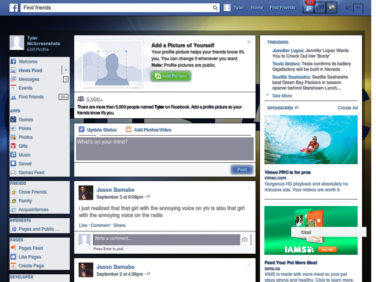This screenshot has width=376, height=282.
Task: Click the Like Pages thumbs-up icon
Action: (x=13, y=257)
